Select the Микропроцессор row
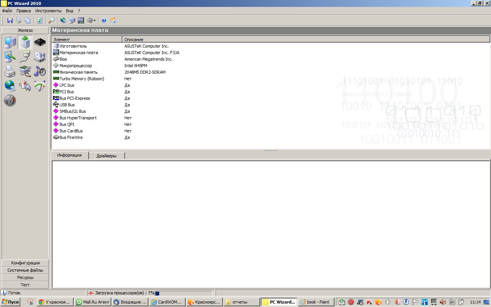This screenshot has width=491, height=307. [270, 66]
